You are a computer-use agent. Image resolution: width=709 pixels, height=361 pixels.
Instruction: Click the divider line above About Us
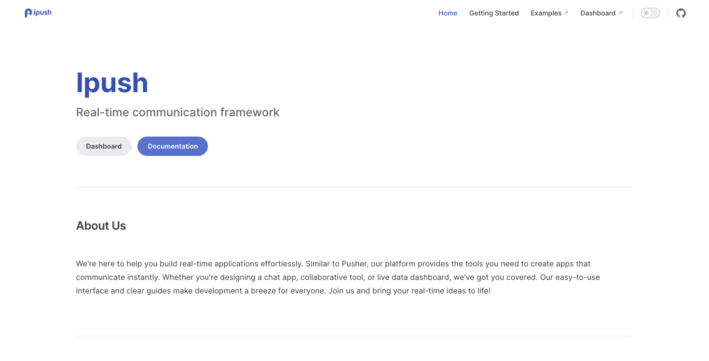(x=354, y=187)
